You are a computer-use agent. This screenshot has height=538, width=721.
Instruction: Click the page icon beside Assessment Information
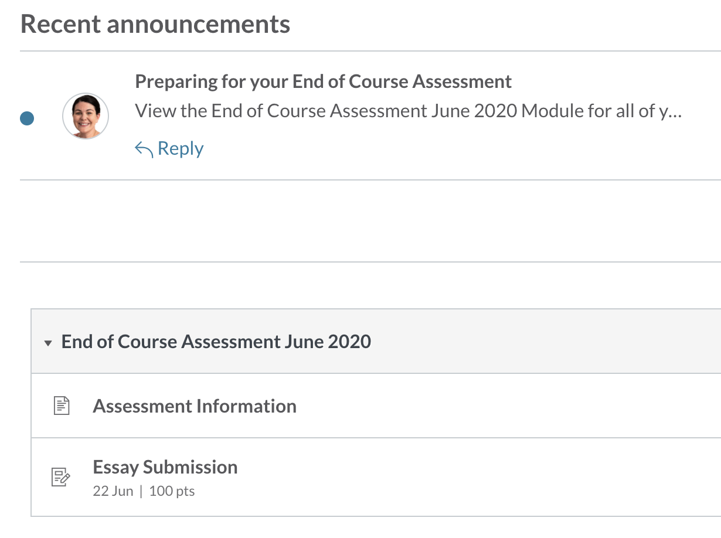tap(62, 406)
